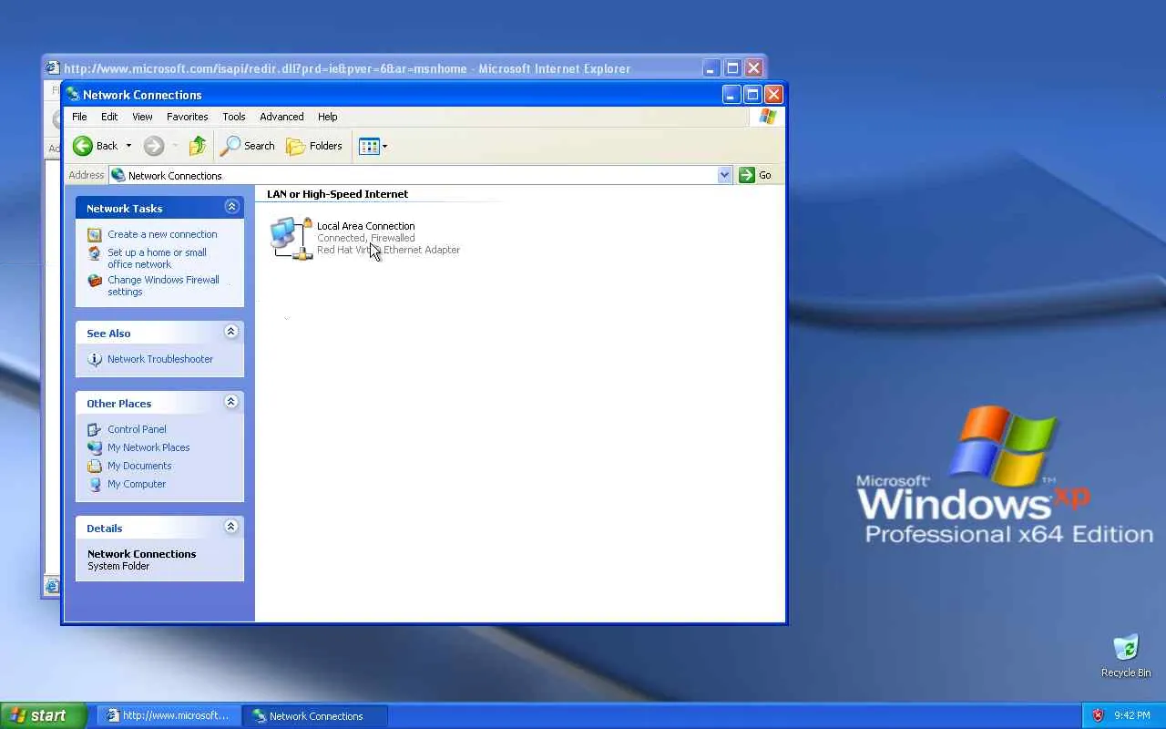Click the "Connected, Firewalled" status text
Image resolution: width=1166 pixels, height=729 pixels.
tap(366, 238)
